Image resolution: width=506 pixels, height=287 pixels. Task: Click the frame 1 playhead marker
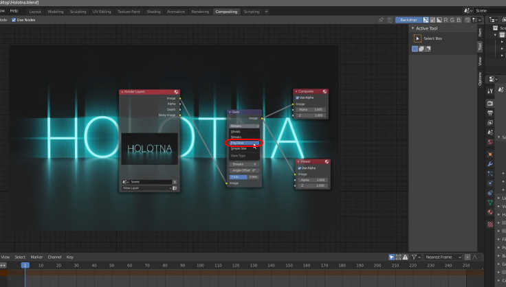pos(25,266)
